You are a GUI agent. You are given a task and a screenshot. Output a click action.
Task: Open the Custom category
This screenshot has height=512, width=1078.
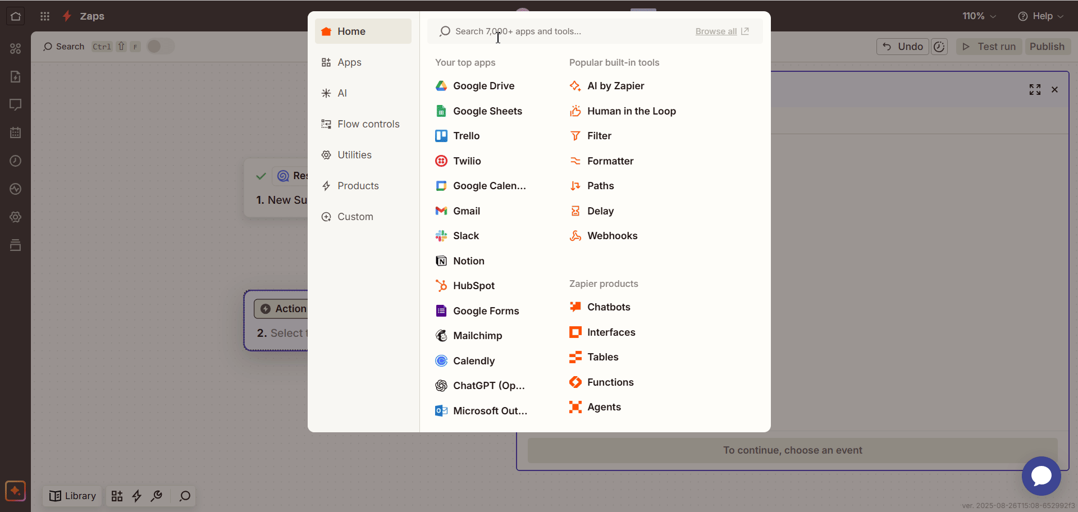(x=363, y=217)
